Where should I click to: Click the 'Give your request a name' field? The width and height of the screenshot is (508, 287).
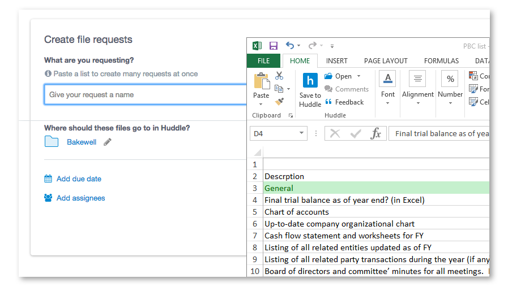(x=145, y=94)
